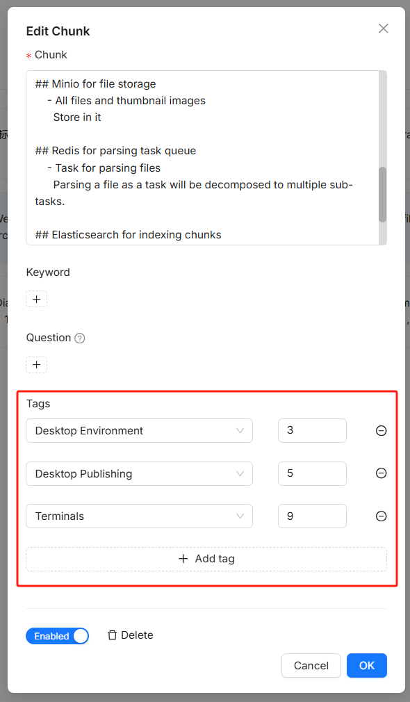Remove the Desktop Publishing tag
The height and width of the screenshot is (702, 410).
click(x=381, y=473)
